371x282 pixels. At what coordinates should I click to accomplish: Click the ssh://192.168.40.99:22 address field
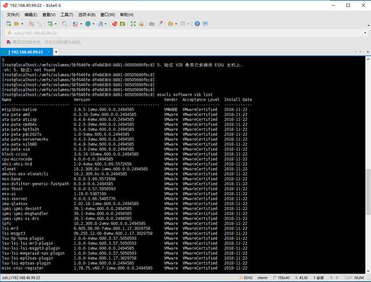pyautogui.click(x=187, y=33)
